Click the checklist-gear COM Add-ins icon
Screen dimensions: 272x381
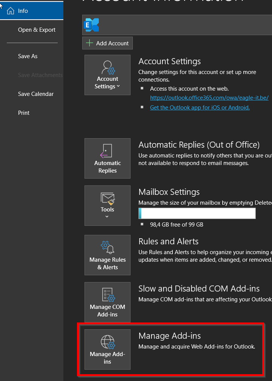[108, 295]
